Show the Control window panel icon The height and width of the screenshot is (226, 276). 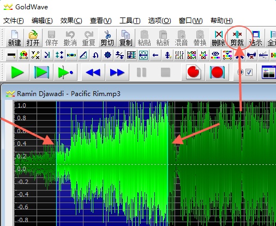tap(268, 72)
